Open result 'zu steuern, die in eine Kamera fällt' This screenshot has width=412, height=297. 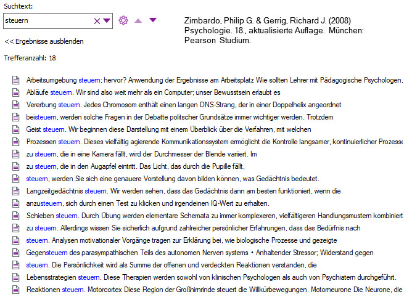click(141, 154)
